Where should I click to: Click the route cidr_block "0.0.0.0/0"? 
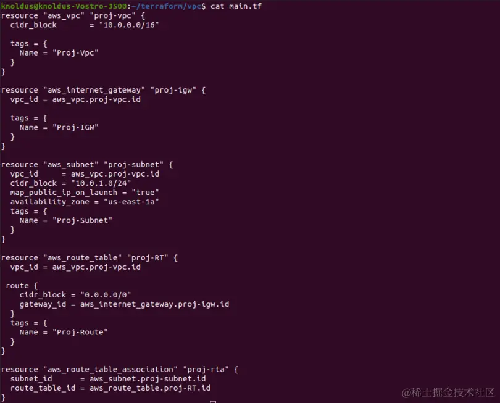pos(106,295)
